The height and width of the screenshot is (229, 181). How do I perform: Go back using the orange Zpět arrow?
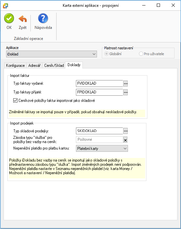(x=23, y=19)
